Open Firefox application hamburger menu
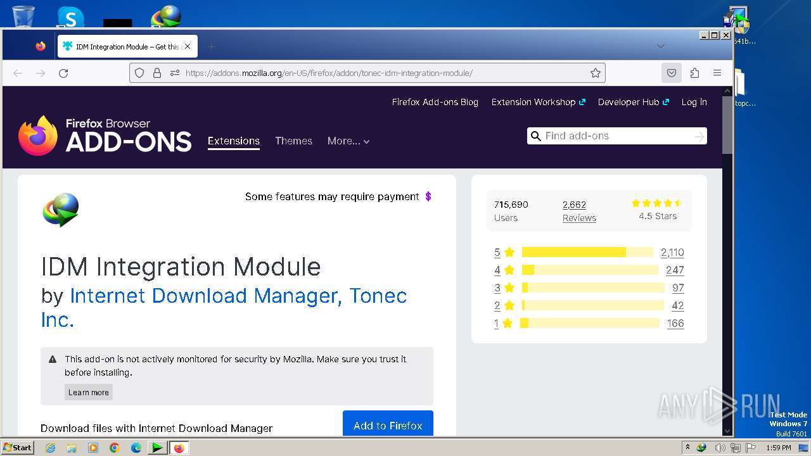Viewport: 811px width, 456px height. tap(717, 73)
